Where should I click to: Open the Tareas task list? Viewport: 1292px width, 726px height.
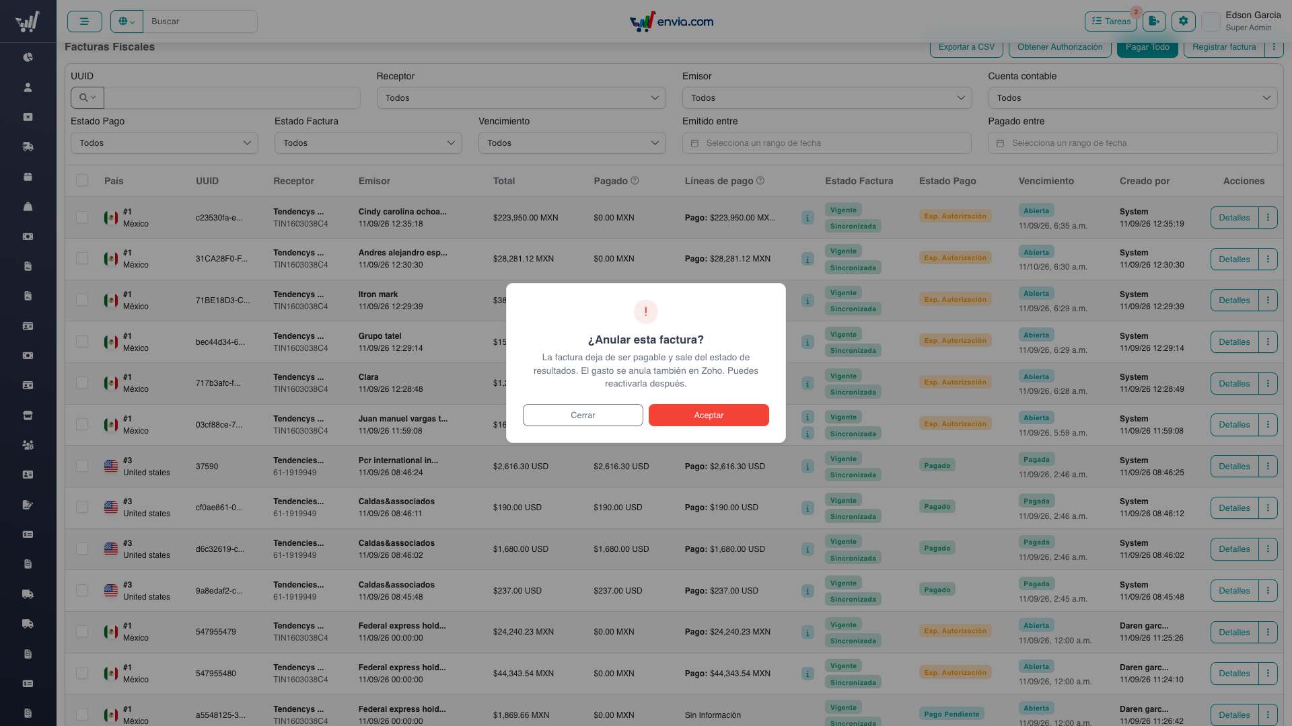click(x=1110, y=22)
